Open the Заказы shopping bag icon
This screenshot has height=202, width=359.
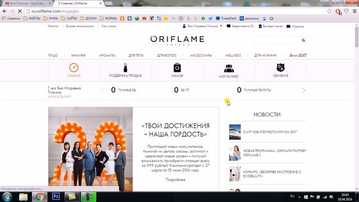pos(177,68)
